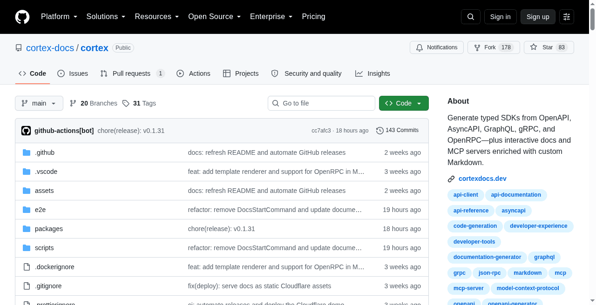Open the cortex-docs owner link
Screen dimensions: 596x305
50,48
